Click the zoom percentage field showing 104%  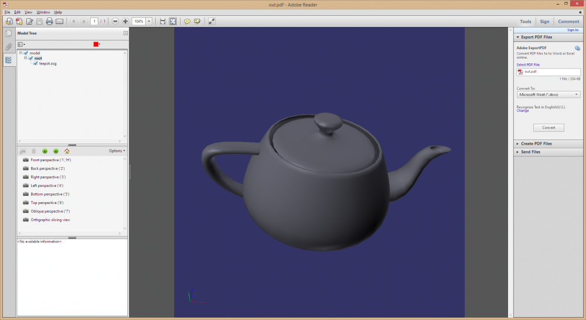pos(139,21)
